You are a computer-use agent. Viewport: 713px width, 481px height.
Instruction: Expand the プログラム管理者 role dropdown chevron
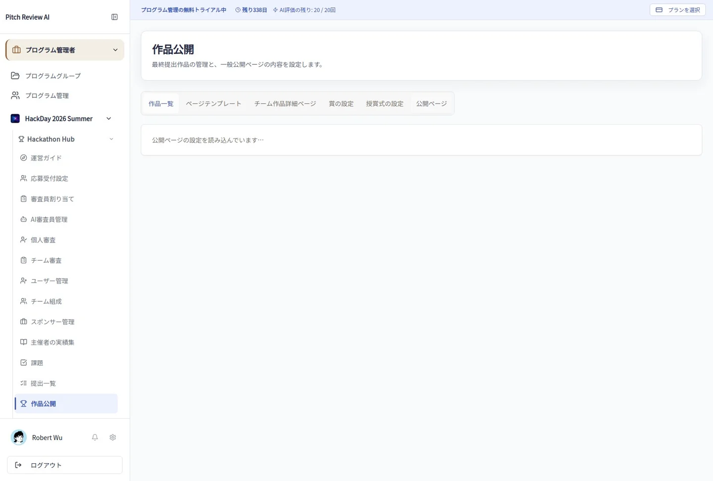pos(115,50)
